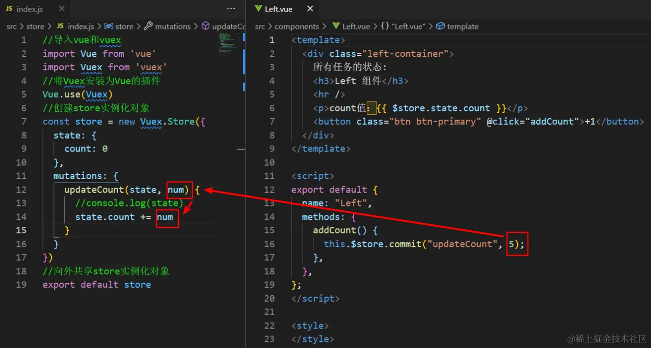Screen dimensions: 651x348
Task: Click the JS index.js file breadcrumb
Action: [x=75, y=26]
